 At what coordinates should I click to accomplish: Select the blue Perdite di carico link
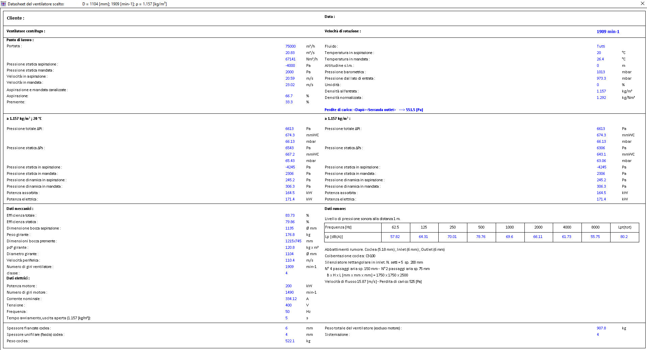(x=373, y=110)
